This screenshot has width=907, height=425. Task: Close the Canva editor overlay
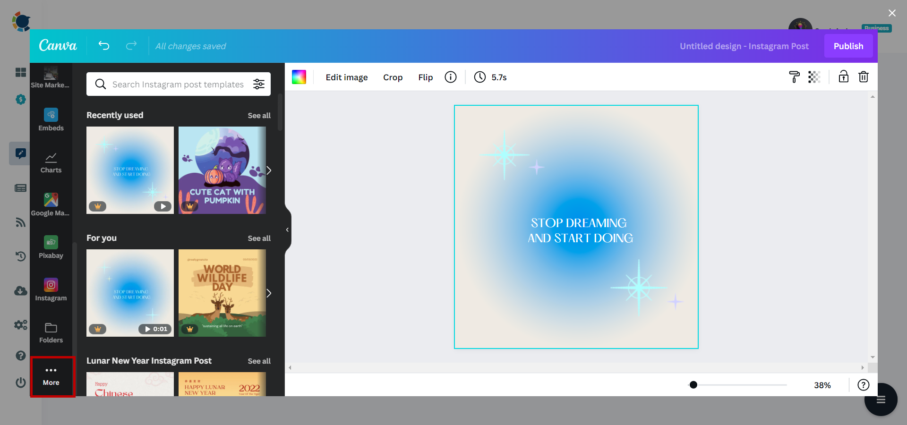(892, 13)
